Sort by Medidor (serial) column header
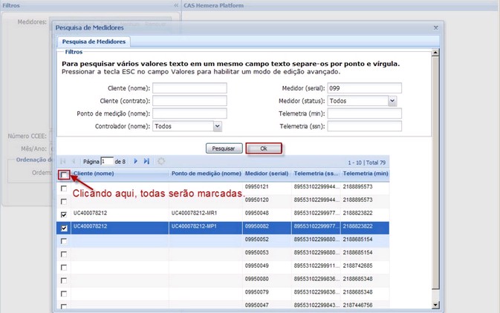Screen dimensions: 500x313 click(x=267, y=174)
